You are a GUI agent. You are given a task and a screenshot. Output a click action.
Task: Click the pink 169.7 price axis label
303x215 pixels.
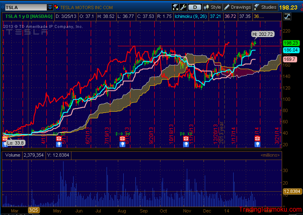[290, 59]
